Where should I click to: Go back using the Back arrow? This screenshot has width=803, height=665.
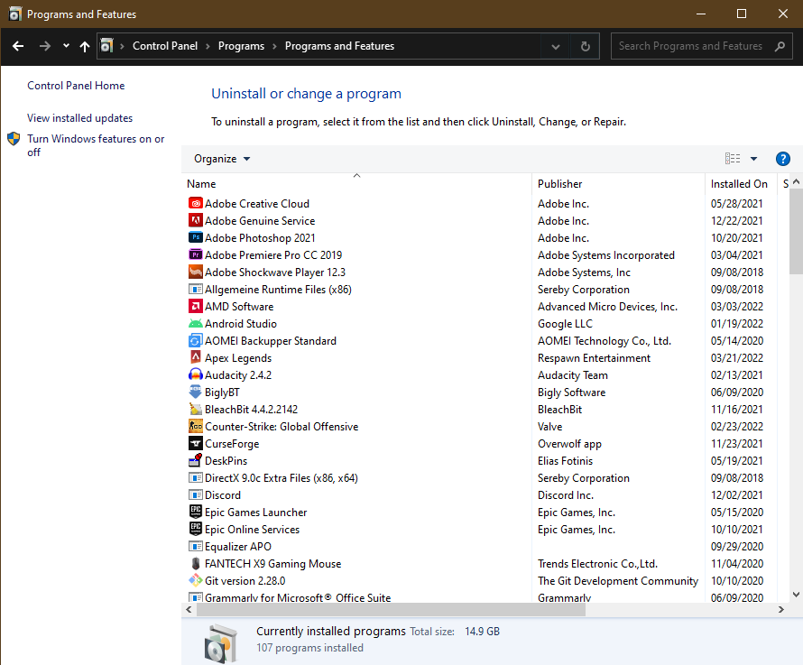(x=18, y=46)
